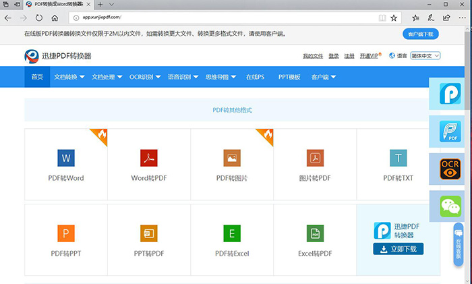472x284 pixels.
Task: Open browser settings and more menu
Action: coord(463,18)
